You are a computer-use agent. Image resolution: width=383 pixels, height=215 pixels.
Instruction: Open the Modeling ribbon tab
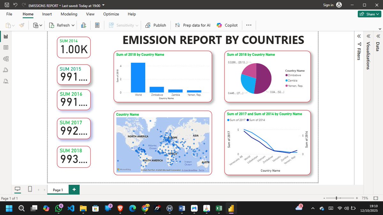[x=69, y=14]
